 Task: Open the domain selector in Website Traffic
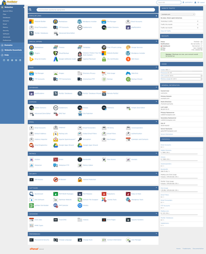[x=178, y=14]
